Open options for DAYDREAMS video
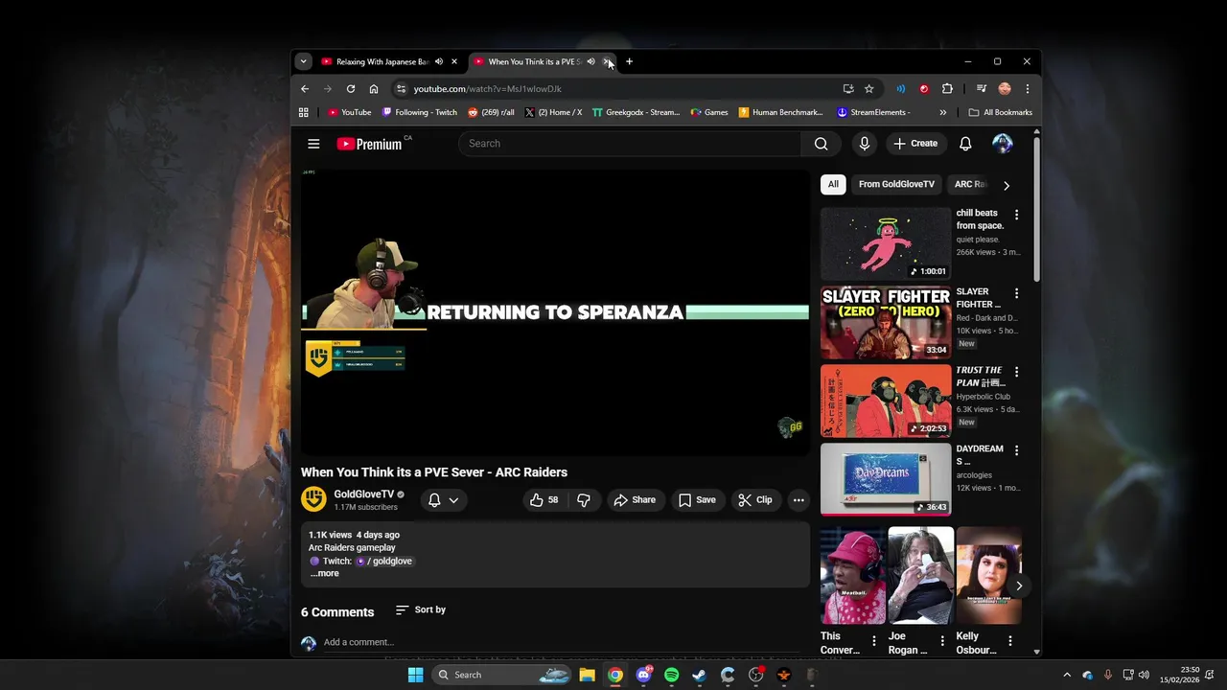This screenshot has width=1227, height=690. 1016,450
